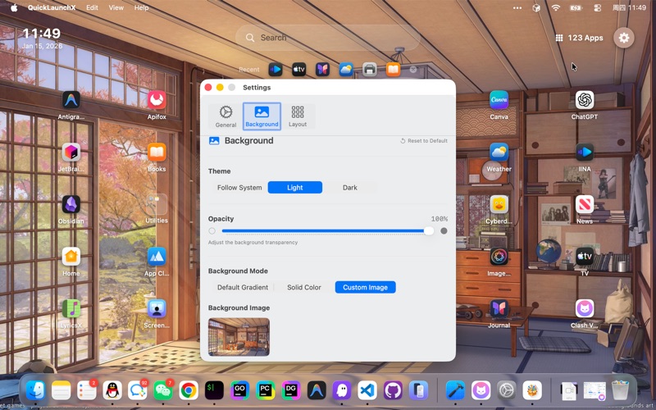Launch the ChatGPT app icon
Viewport: 656px width, 410px height.
click(584, 101)
